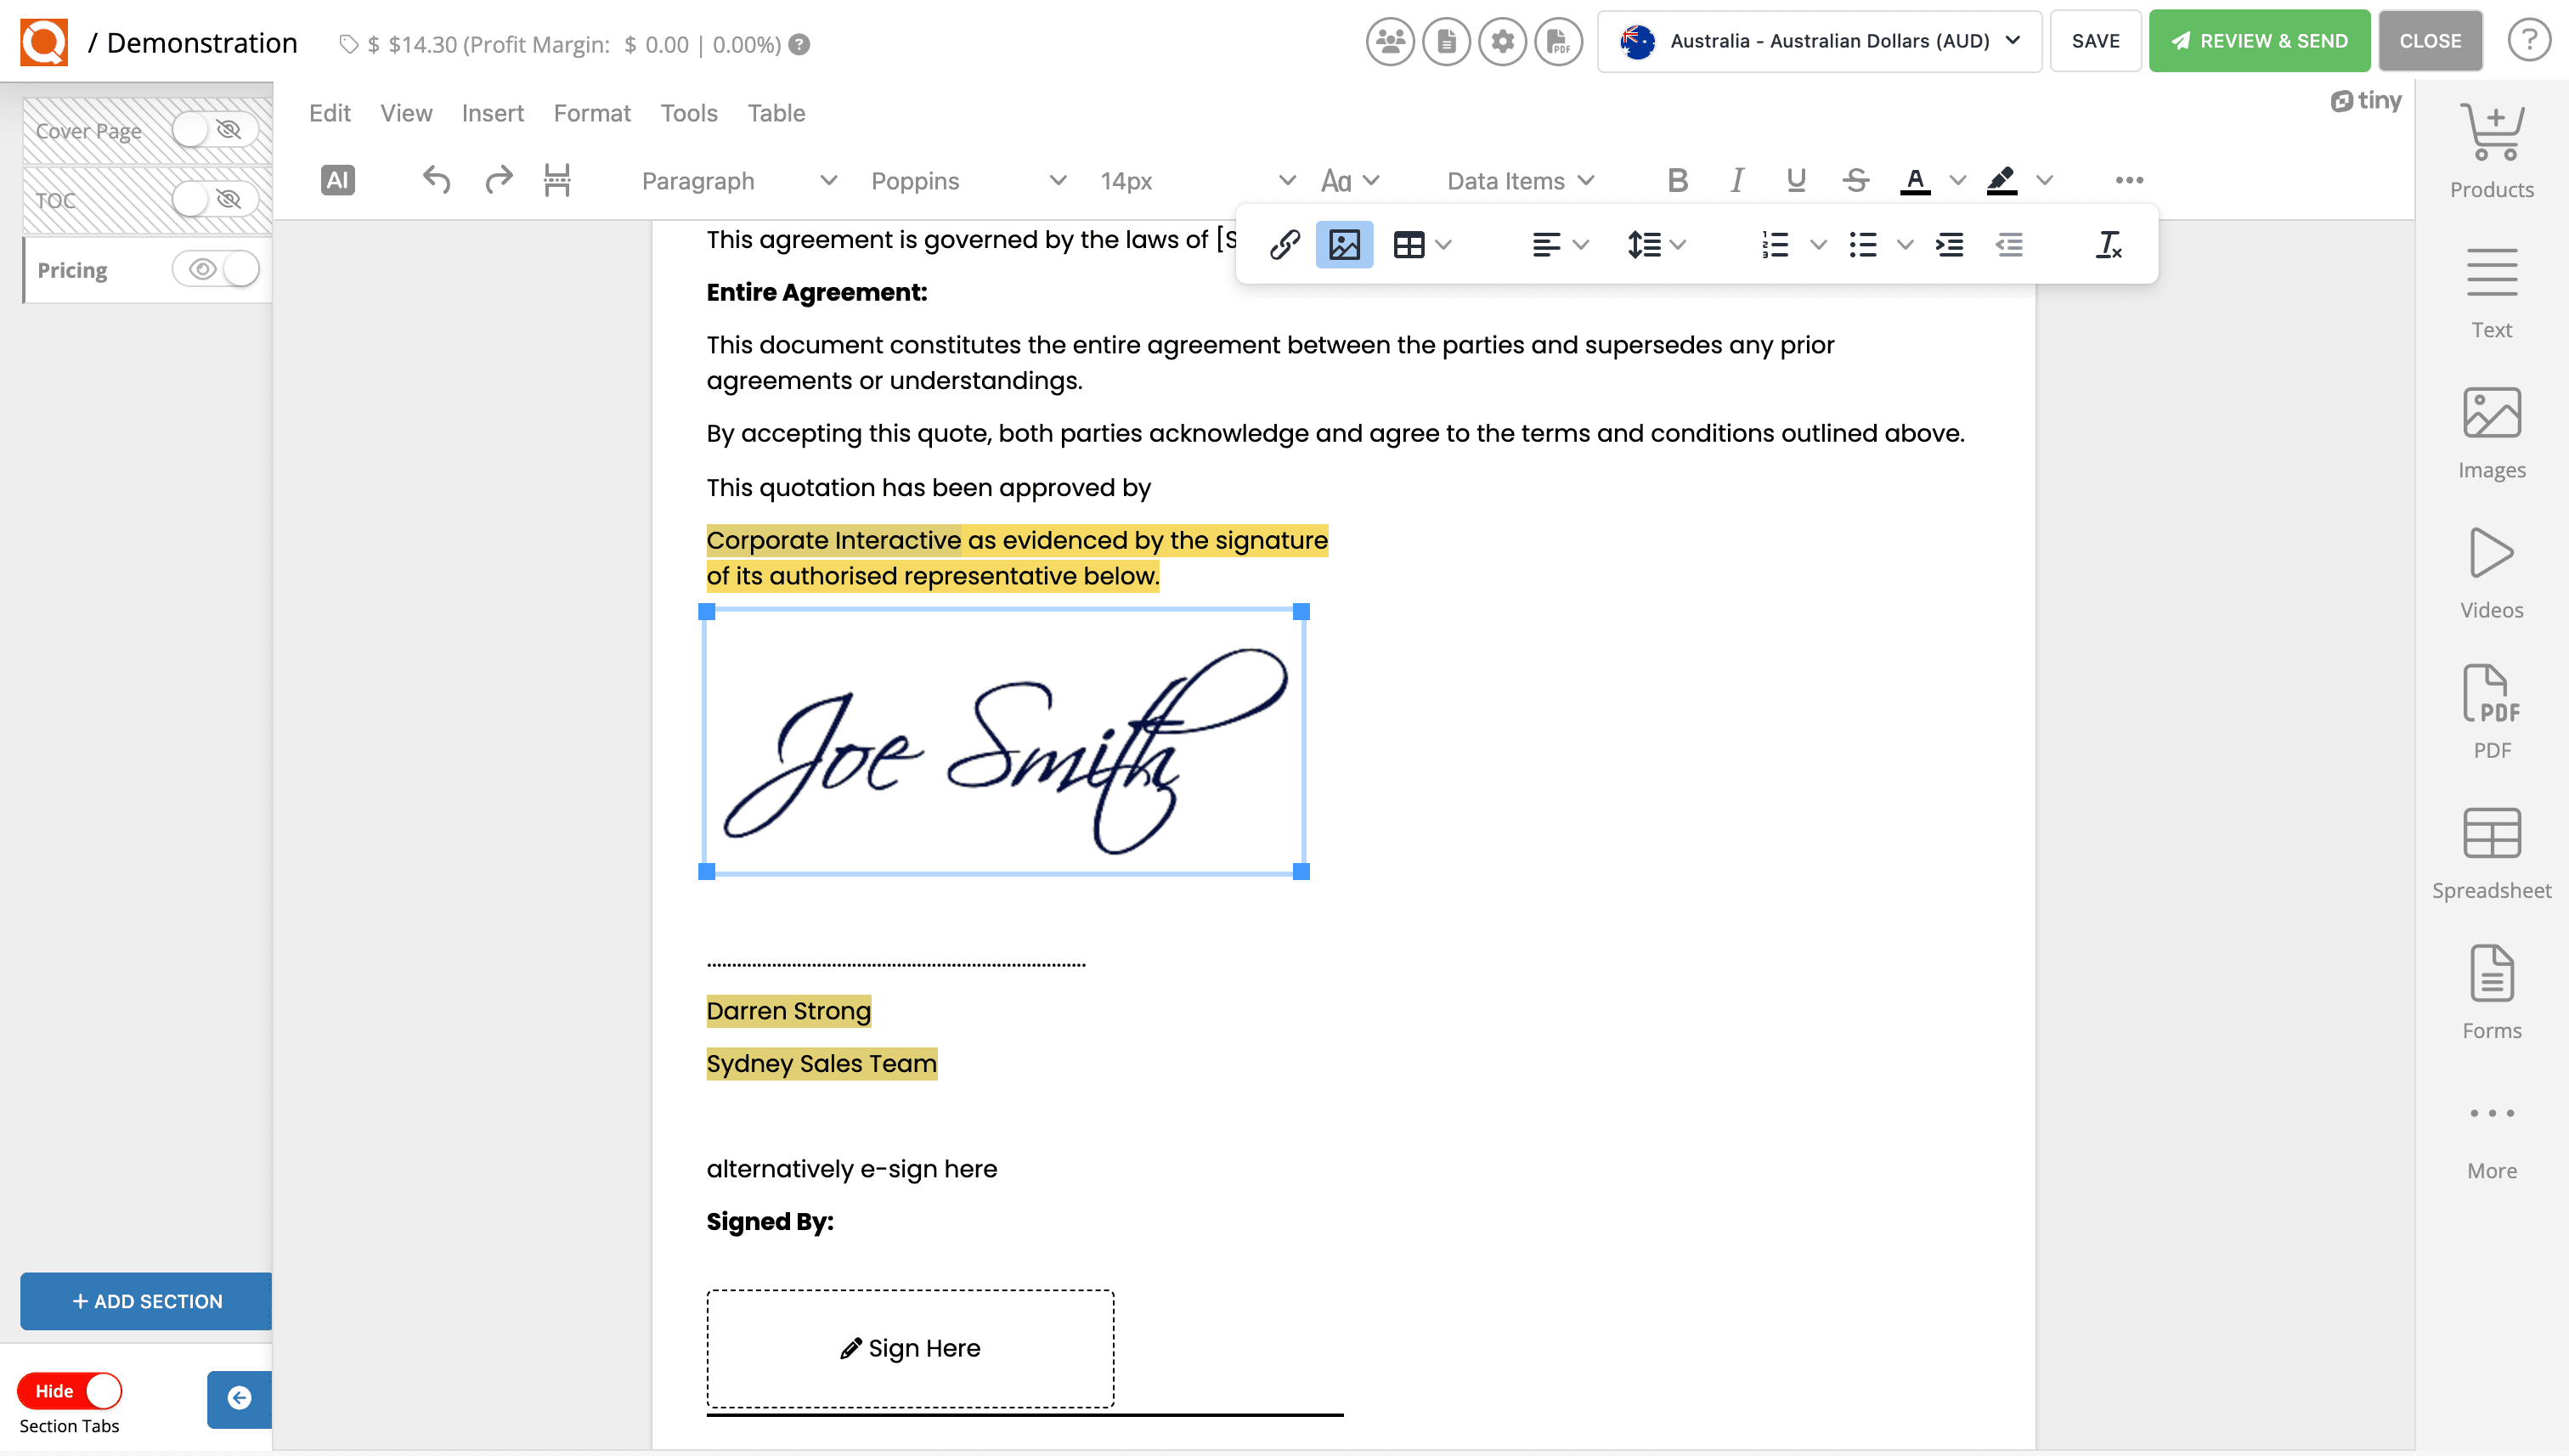Undo the last change
Viewport: 2569px width, 1456px height.
tap(436, 180)
